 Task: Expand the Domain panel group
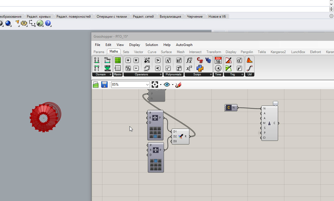click(x=110, y=75)
